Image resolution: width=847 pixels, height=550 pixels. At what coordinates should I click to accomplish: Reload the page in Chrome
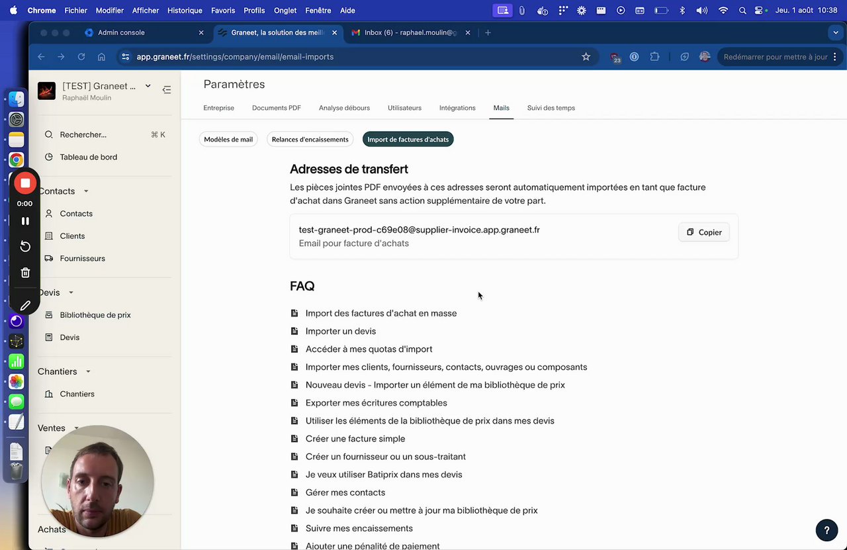(81, 57)
